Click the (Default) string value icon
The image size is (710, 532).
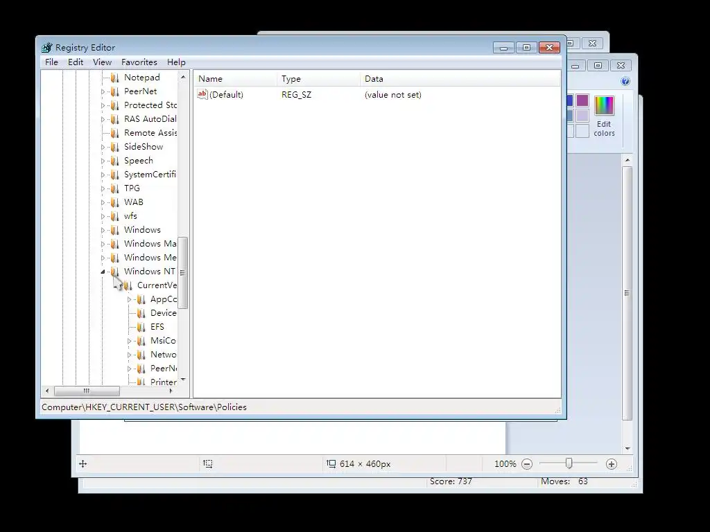[x=202, y=94]
